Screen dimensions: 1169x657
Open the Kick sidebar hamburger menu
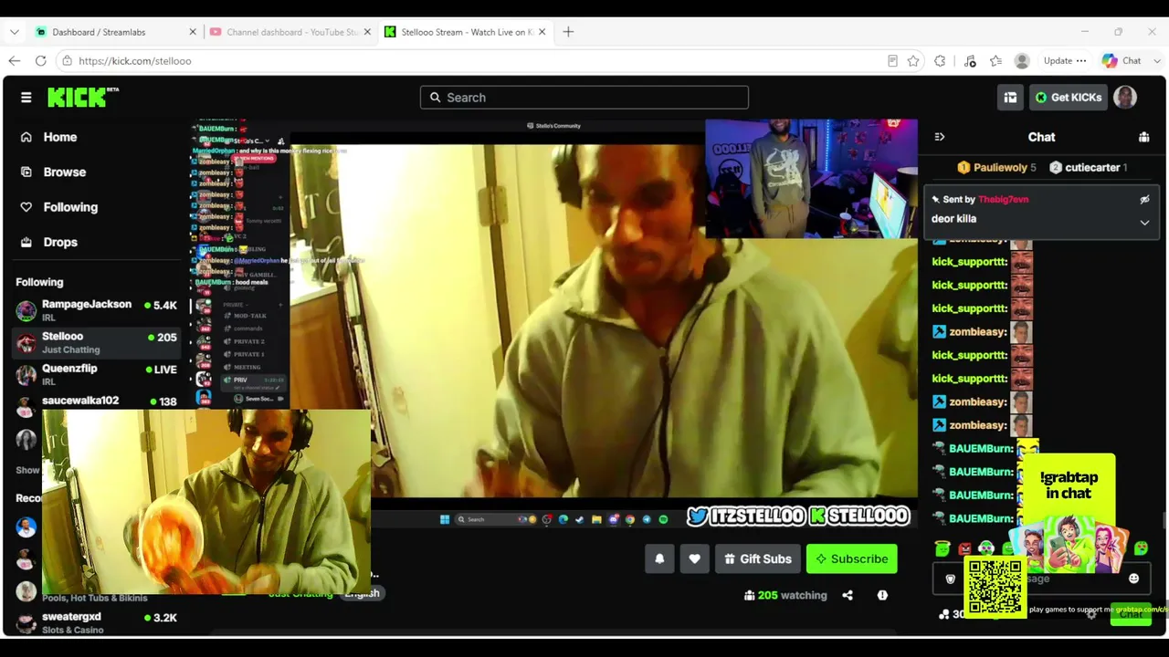pos(26,98)
